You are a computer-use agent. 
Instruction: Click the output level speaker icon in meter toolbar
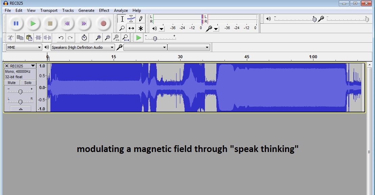[155, 28]
